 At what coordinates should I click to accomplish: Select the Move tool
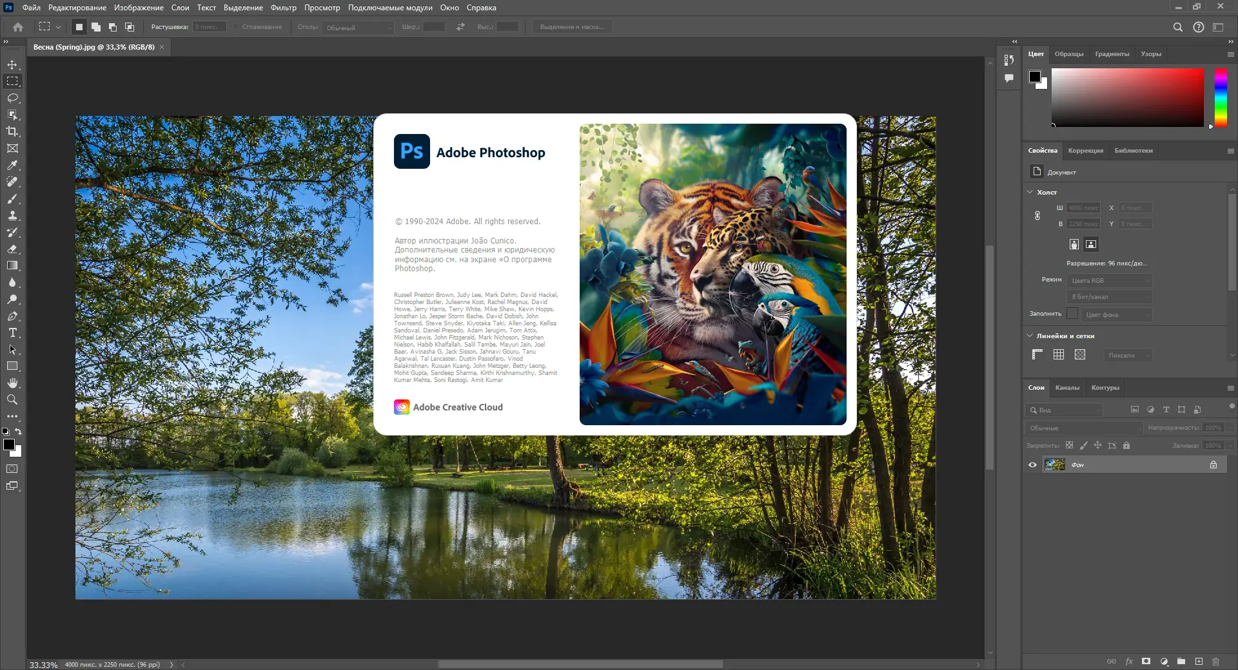pos(12,65)
